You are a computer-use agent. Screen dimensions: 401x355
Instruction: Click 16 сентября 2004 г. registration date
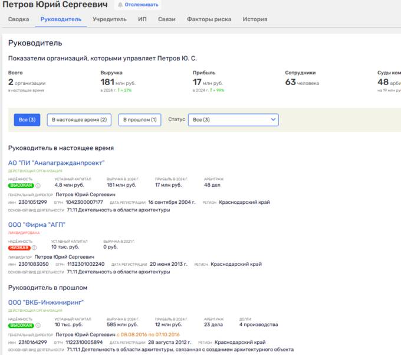(172, 203)
